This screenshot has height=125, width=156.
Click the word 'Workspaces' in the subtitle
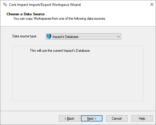42,19
